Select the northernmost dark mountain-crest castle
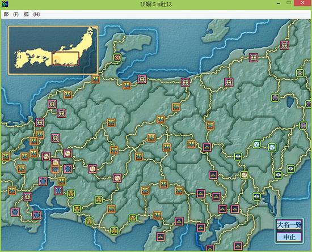Viewport: 312px width, 252px height. pyautogui.click(x=207, y=147)
